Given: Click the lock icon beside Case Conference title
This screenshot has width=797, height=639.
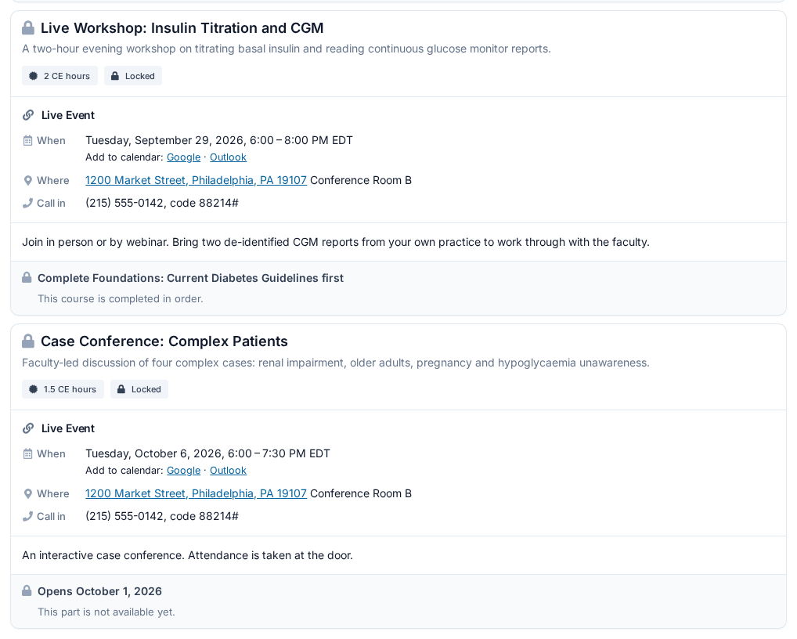Looking at the screenshot, I should (28, 341).
